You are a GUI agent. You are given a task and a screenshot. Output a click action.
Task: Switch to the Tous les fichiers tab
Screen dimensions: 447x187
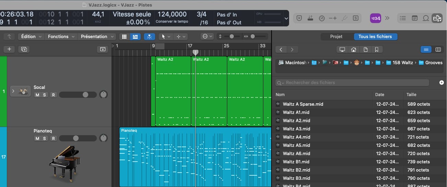point(375,36)
